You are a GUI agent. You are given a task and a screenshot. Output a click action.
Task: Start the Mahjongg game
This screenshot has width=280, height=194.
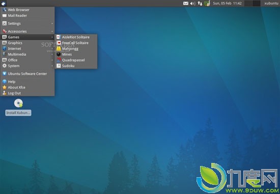tap(76, 48)
